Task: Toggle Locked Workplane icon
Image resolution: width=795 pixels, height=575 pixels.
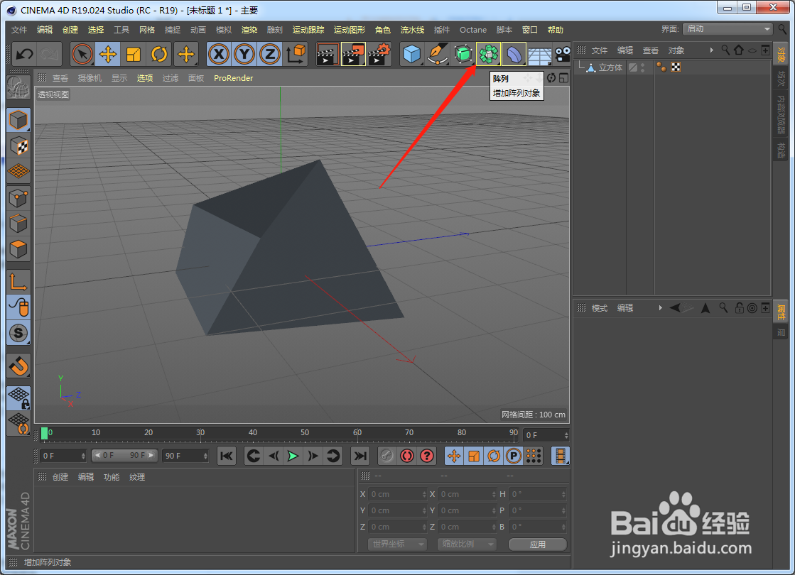Action: (18, 398)
